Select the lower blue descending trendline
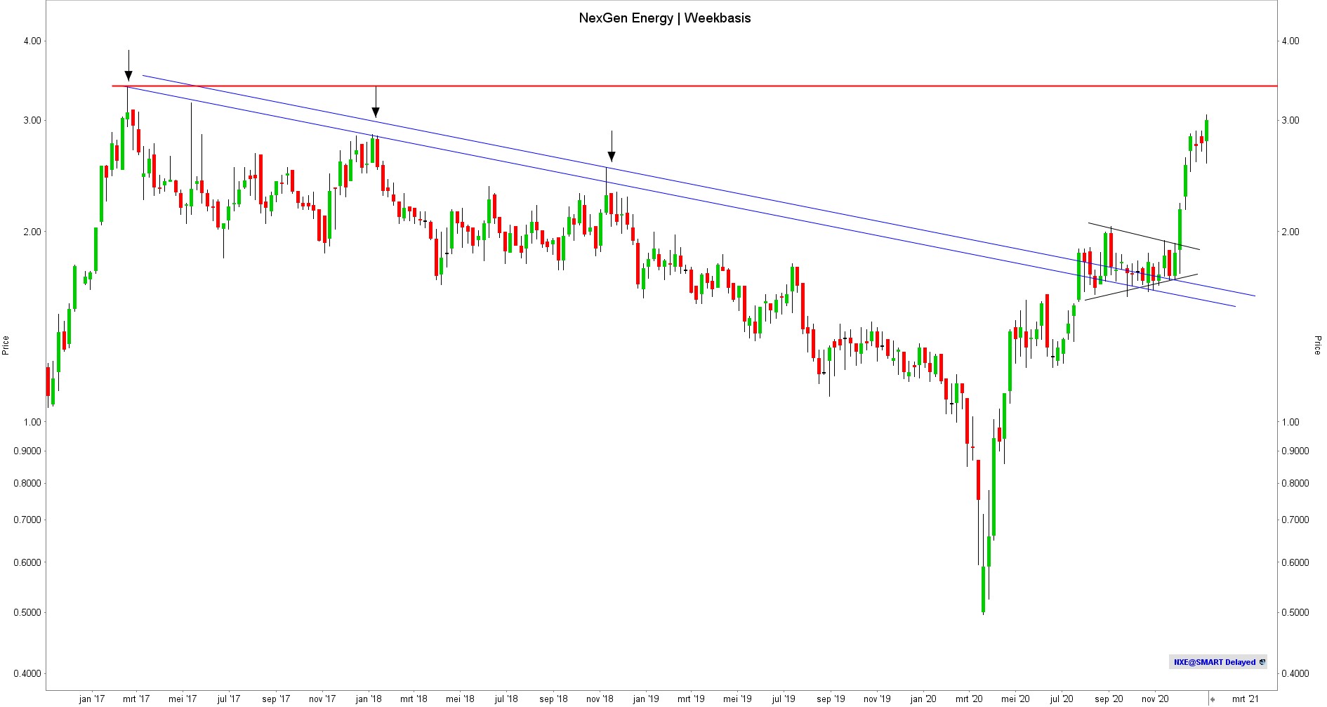 (702, 199)
